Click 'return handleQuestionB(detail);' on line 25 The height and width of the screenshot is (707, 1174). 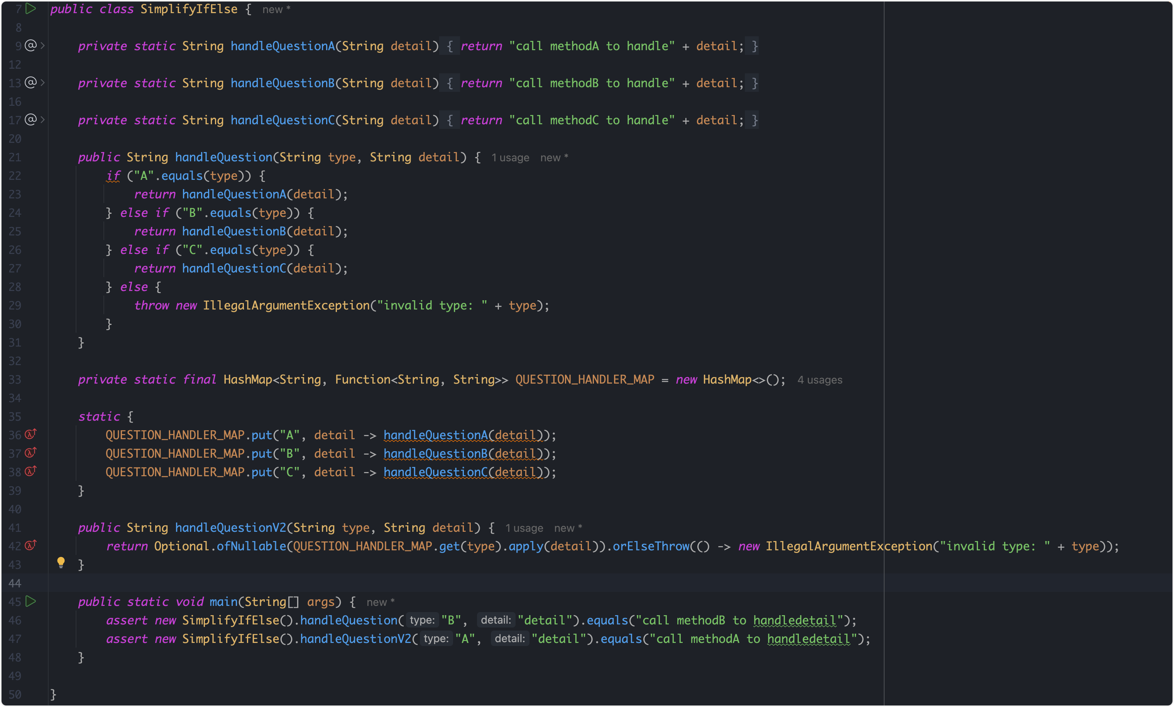pyautogui.click(x=240, y=232)
